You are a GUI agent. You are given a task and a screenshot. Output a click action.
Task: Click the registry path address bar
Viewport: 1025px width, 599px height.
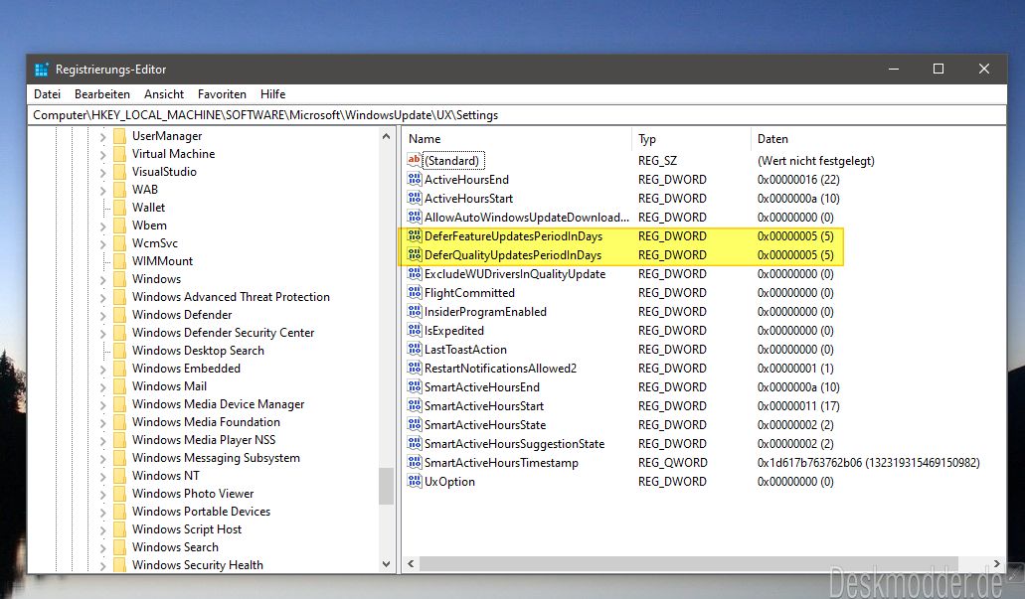[x=516, y=115]
